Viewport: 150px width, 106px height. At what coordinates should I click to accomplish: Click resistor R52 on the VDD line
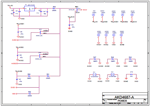(30, 94)
